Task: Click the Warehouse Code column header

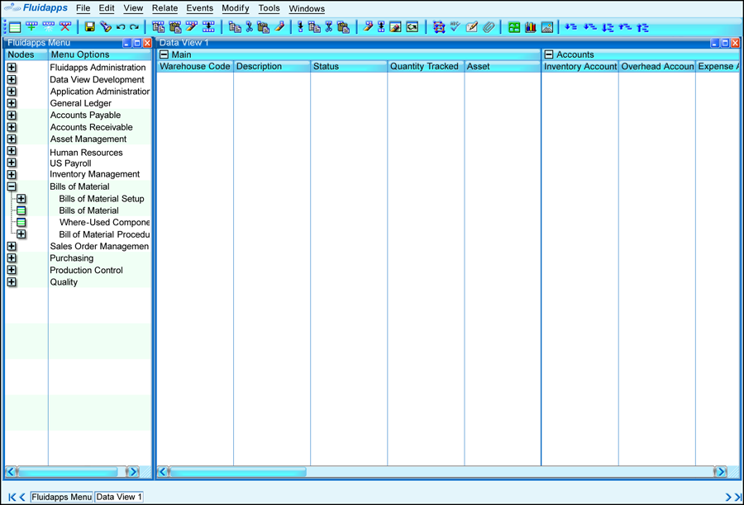Action: tap(195, 66)
